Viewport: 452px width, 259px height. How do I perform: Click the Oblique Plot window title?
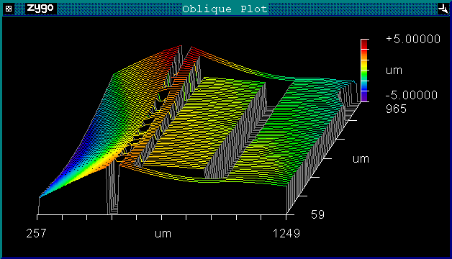click(225, 9)
